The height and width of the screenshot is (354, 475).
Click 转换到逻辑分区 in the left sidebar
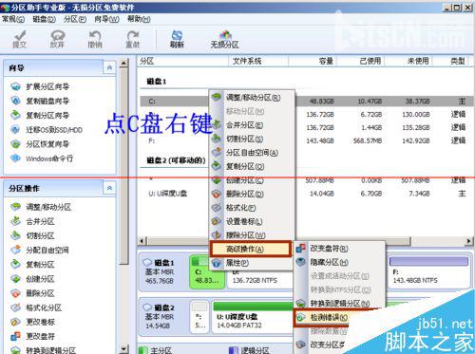50,350
